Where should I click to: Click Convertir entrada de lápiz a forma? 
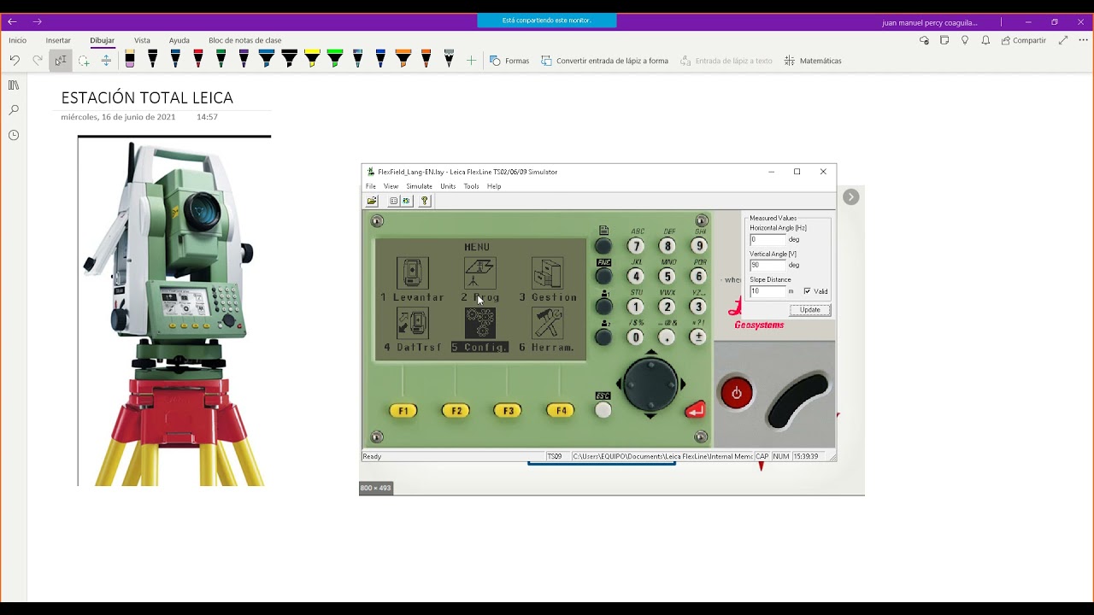(x=605, y=61)
